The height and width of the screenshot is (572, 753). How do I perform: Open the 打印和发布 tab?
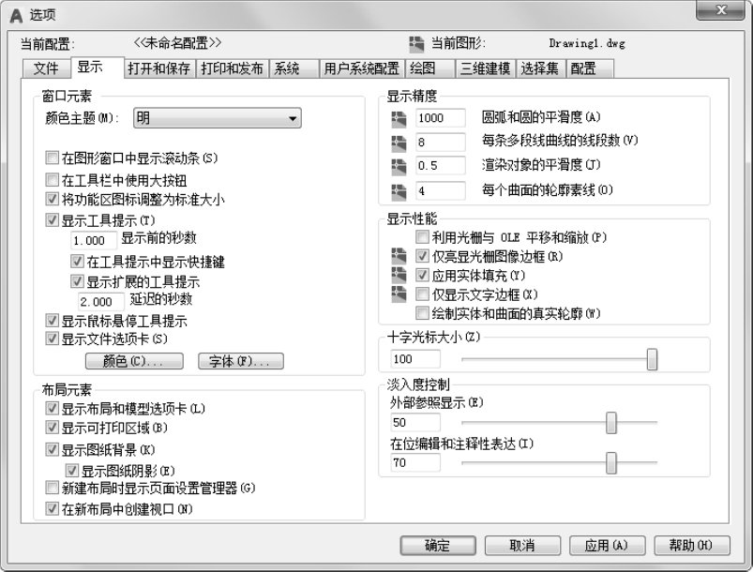coord(232,68)
